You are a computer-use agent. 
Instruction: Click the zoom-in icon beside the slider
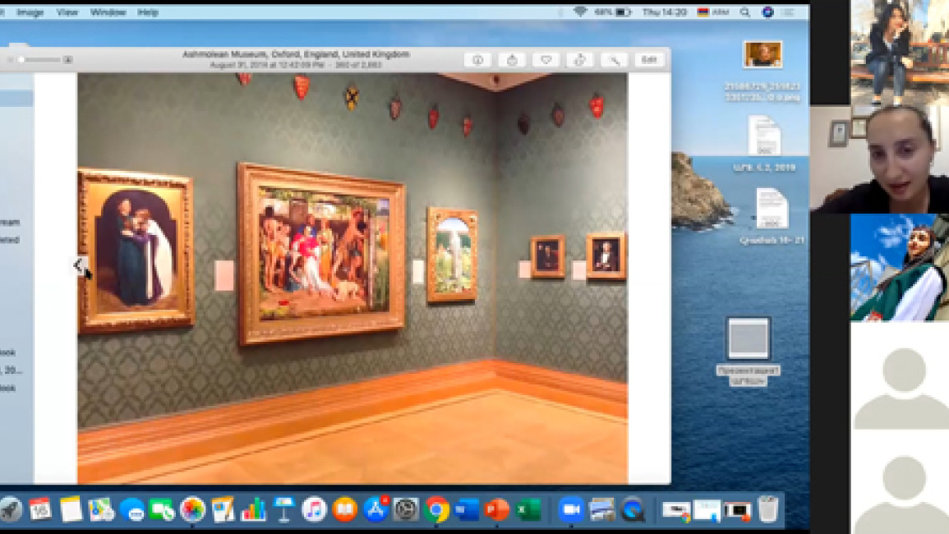coord(67,60)
